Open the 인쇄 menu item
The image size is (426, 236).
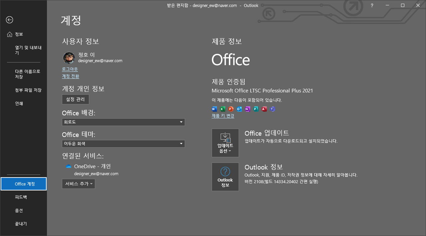(x=23, y=103)
